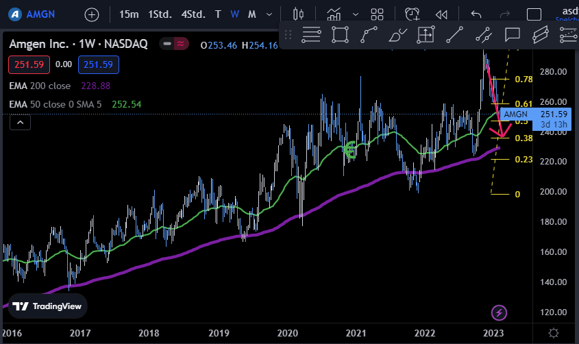
Task: Expand the chevron next to Indicators
Action: pyautogui.click(x=355, y=15)
